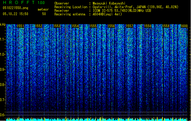Click the Ogata-vill. Akita-Pref. JAPAN location text
The image size is (191, 121).
point(135,7)
